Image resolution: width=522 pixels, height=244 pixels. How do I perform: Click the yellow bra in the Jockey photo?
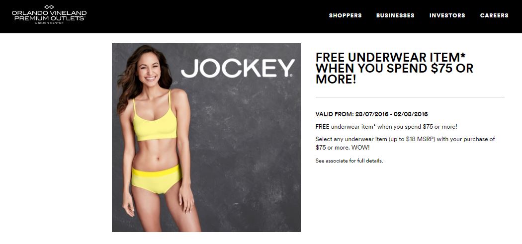pyautogui.click(x=155, y=123)
